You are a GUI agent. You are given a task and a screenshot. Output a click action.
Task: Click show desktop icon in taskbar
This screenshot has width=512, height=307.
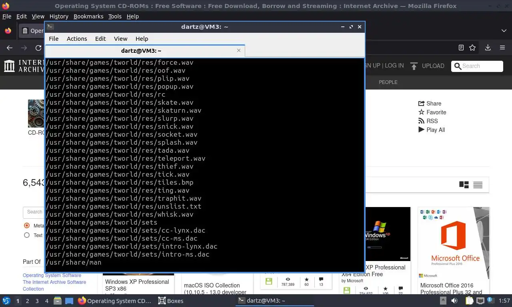(69, 301)
